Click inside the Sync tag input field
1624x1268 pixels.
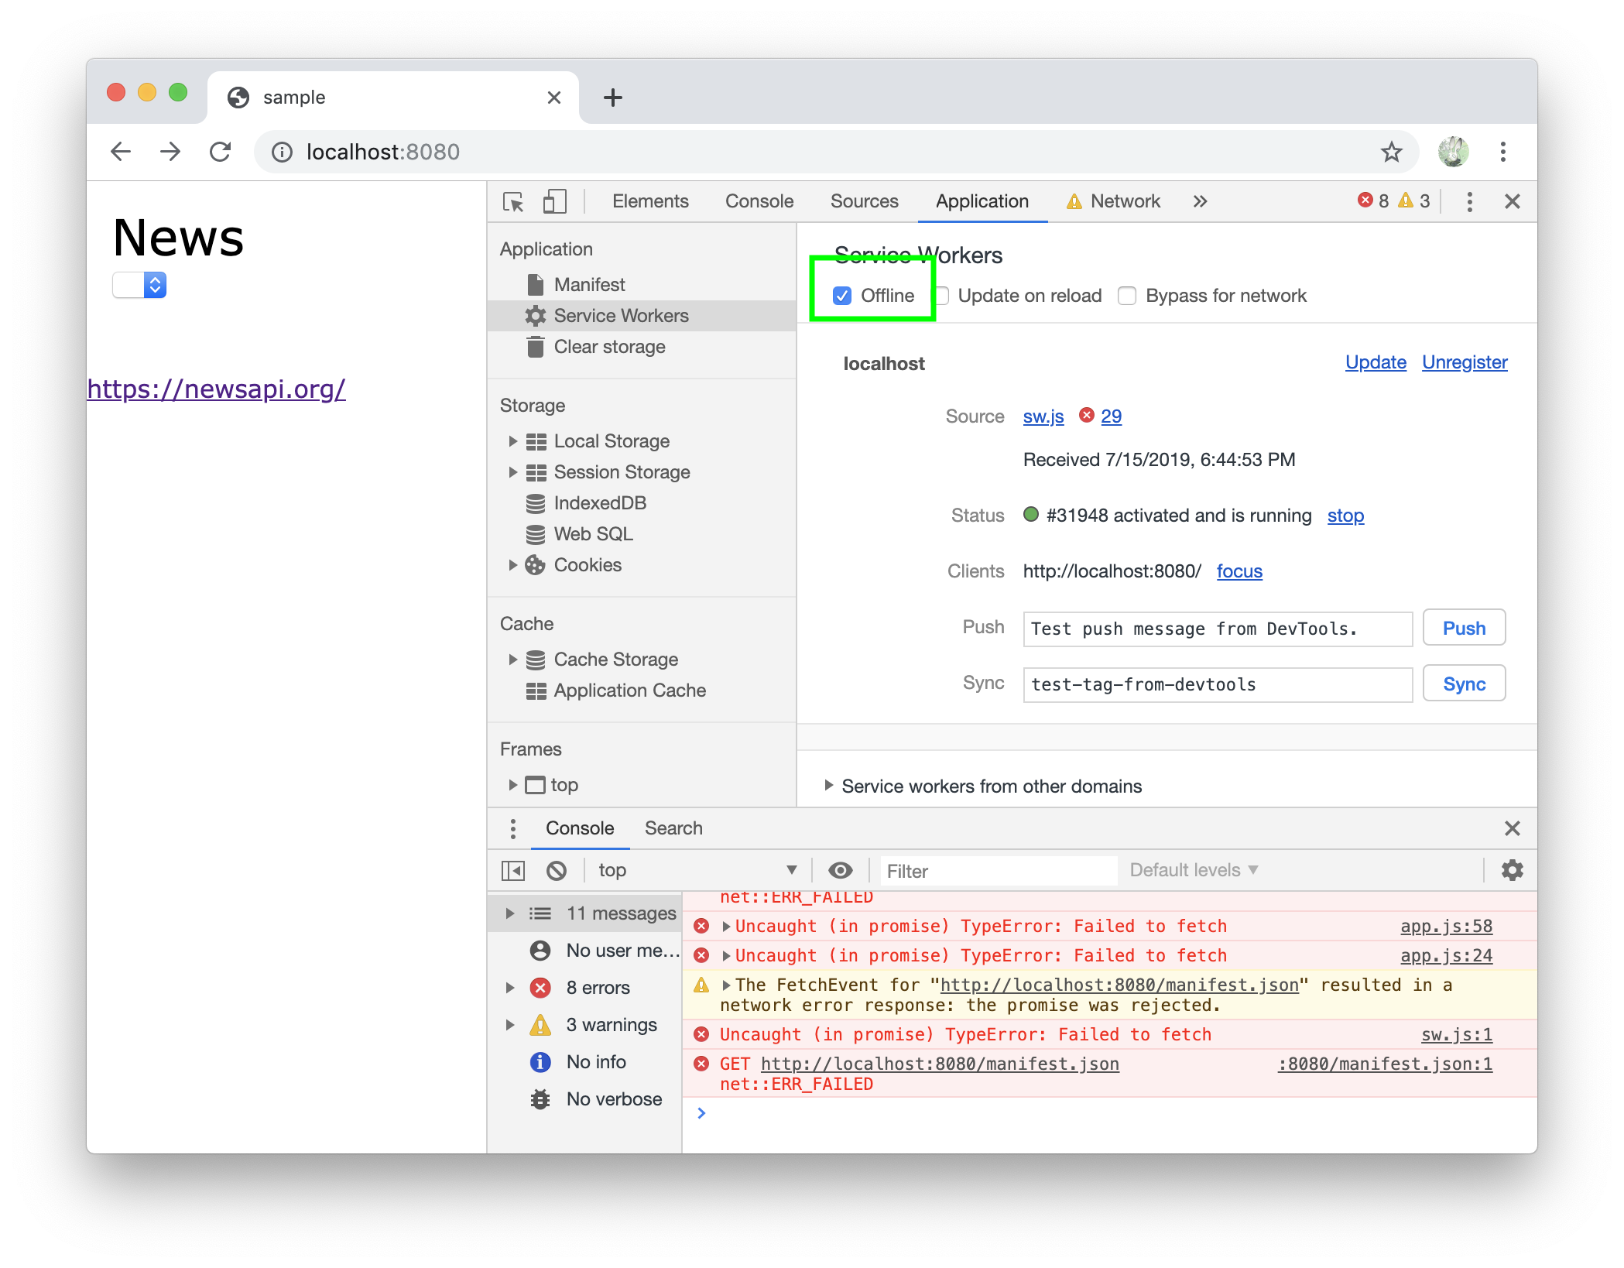click(1215, 684)
